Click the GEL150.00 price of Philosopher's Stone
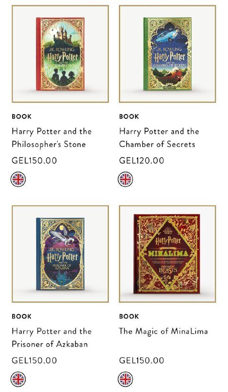 point(34,161)
